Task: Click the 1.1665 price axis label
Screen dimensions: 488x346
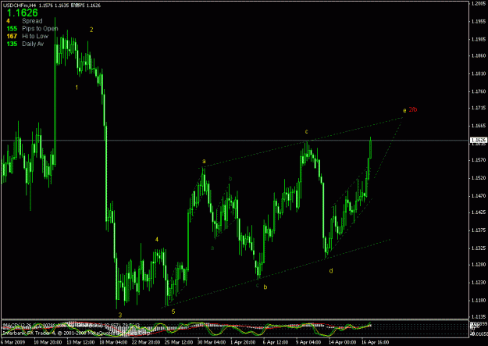Action: pos(479,126)
